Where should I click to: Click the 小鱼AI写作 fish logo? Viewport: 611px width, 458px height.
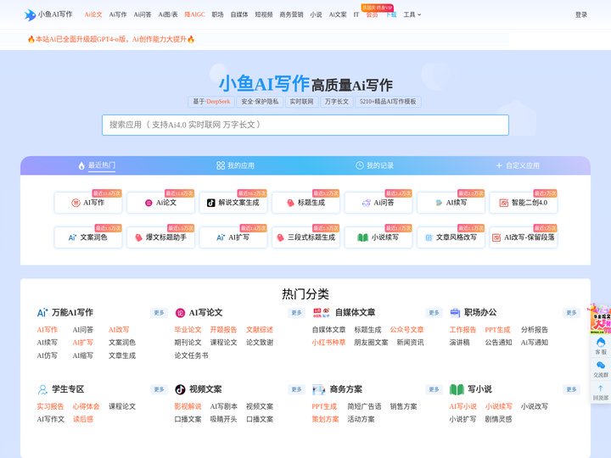(x=30, y=14)
